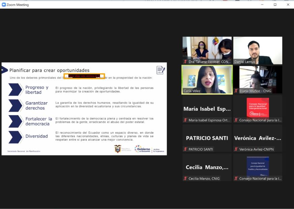Viewport: 294px width, 209px height.
Task: Click the Ecuador coat of arms logo
Action: coord(118,149)
